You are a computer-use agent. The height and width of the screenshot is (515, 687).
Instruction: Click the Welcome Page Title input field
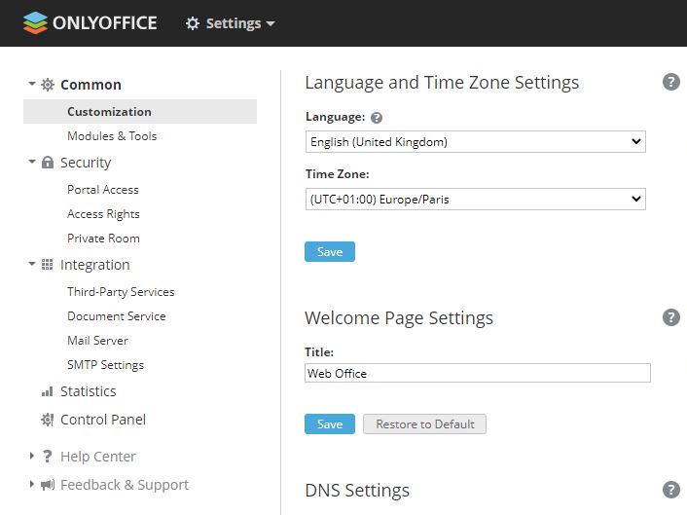pyautogui.click(x=477, y=373)
